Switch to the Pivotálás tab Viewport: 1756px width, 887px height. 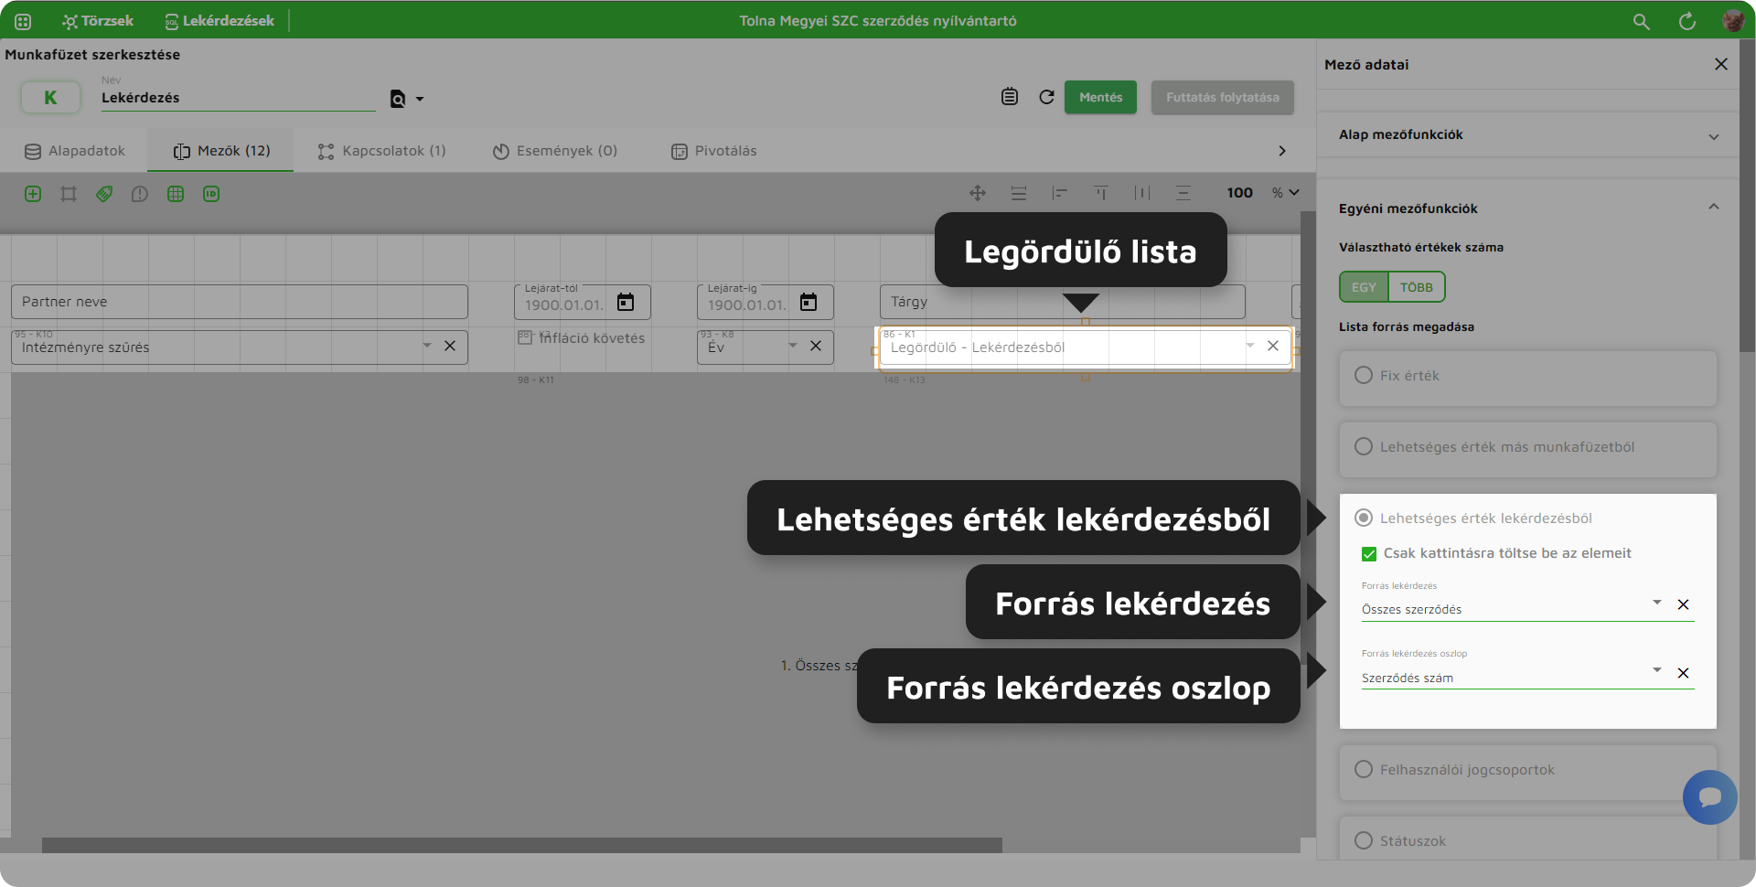pyautogui.click(x=714, y=151)
